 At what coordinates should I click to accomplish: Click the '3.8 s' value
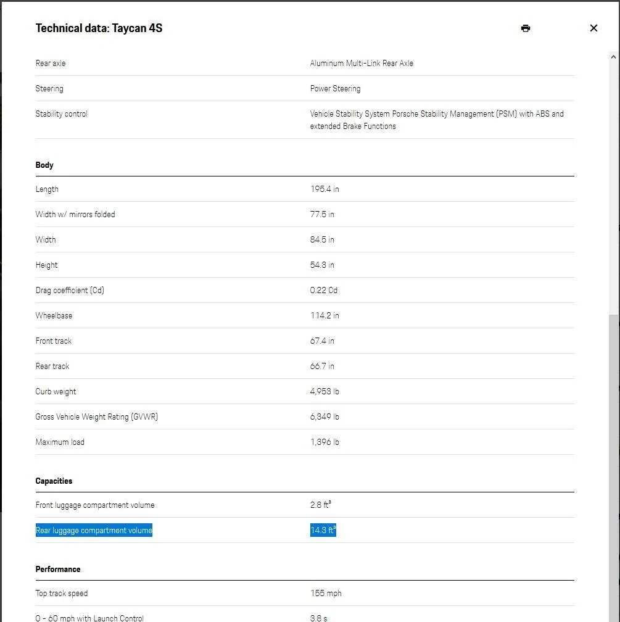point(318,618)
